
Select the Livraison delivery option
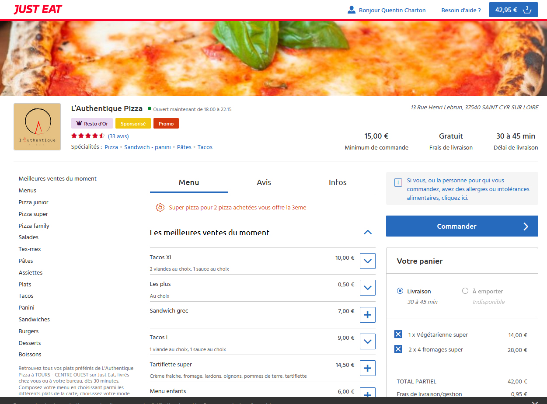coord(400,291)
